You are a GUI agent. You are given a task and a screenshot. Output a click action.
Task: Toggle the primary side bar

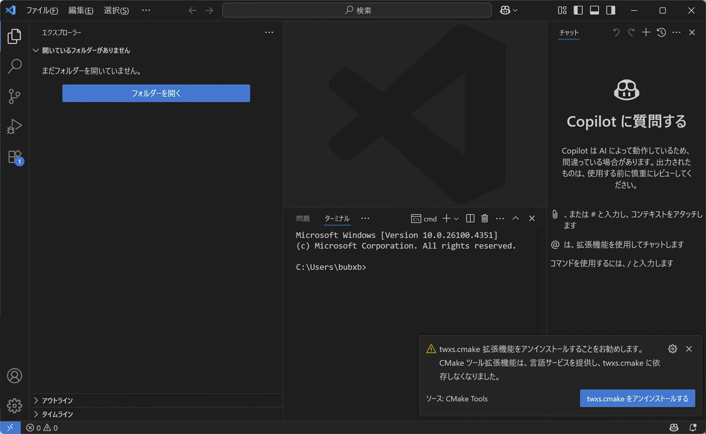pos(578,10)
